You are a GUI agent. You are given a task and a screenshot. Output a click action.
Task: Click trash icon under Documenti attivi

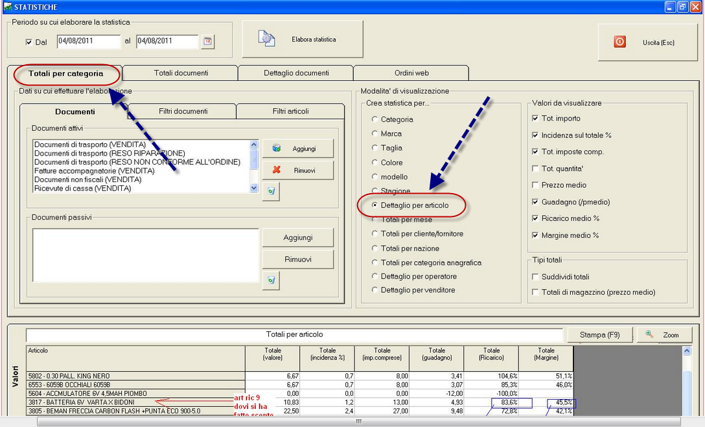click(271, 192)
